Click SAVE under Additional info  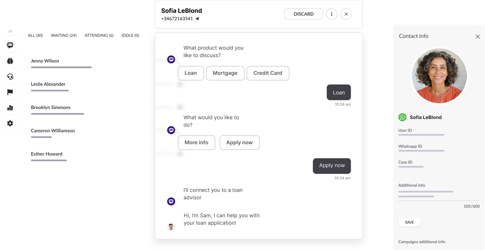click(410, 222)
